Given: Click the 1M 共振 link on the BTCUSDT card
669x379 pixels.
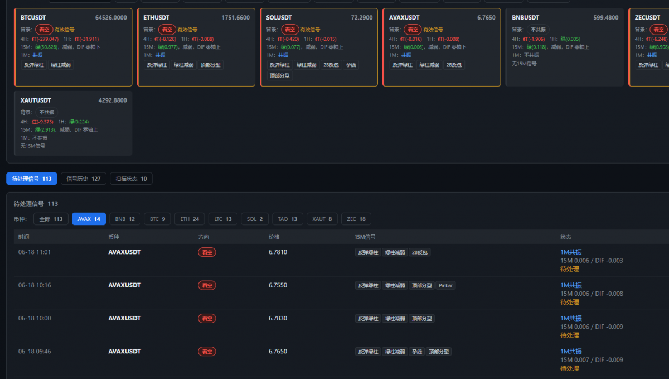Looking at the screenshot, I should (x=37, y=55).
